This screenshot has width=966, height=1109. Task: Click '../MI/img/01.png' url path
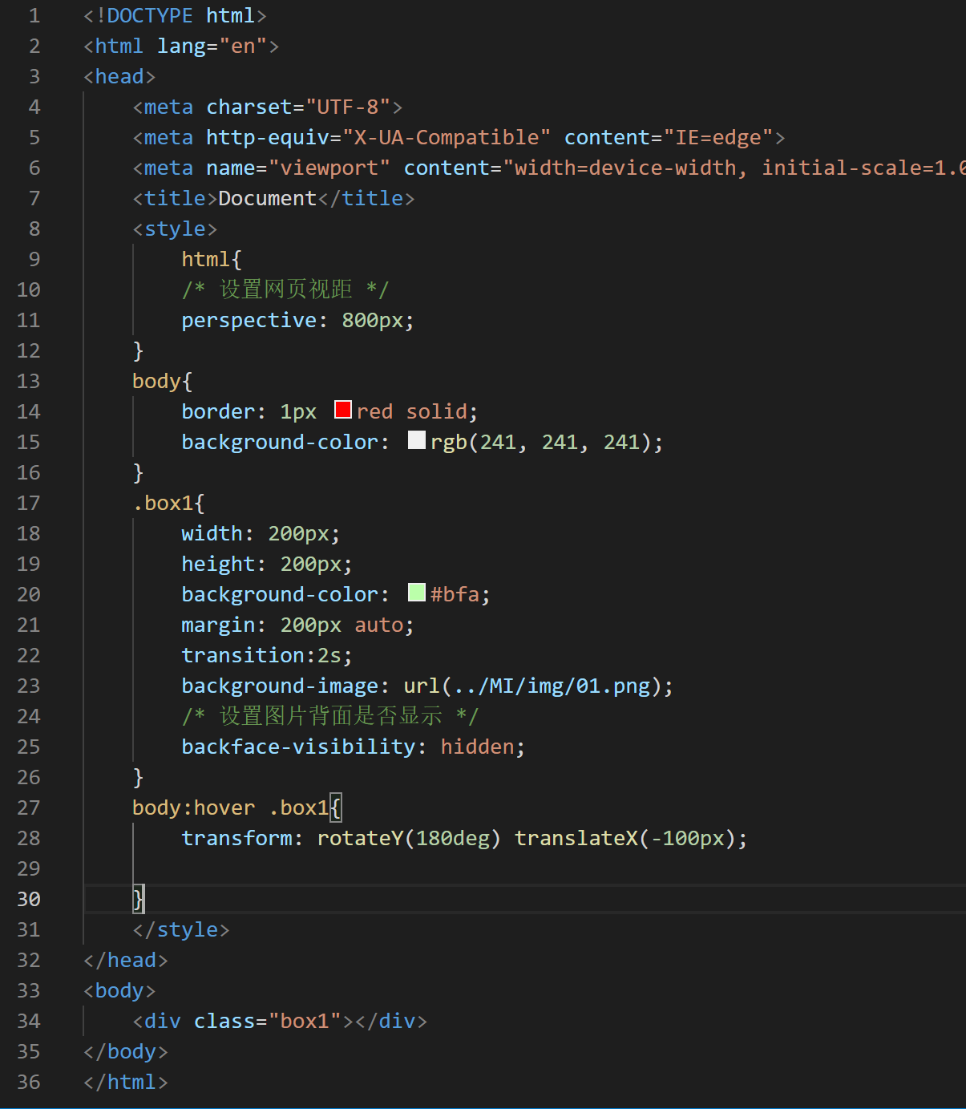point(552,686)
